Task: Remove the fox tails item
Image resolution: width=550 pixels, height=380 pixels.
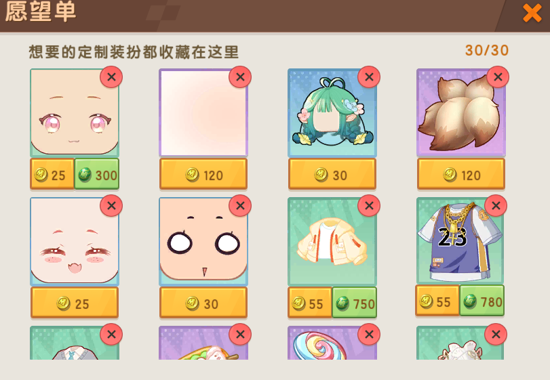Action: click(x=498, y=77)
